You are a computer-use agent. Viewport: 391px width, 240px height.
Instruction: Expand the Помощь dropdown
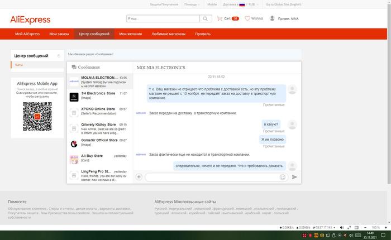pos(192,4)
